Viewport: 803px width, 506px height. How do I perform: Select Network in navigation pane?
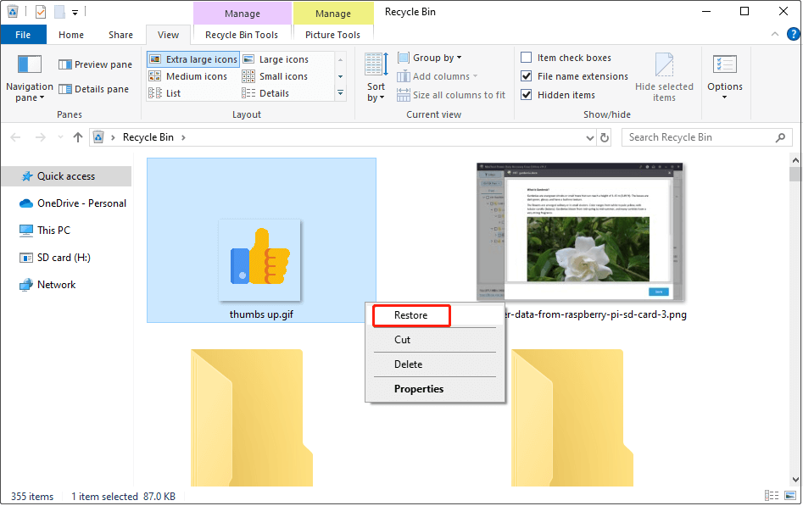click(47, 285)
